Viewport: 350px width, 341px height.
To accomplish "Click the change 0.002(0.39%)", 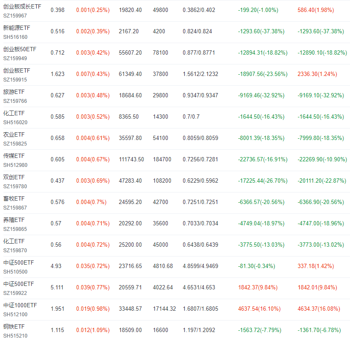I will coord(93,32).
